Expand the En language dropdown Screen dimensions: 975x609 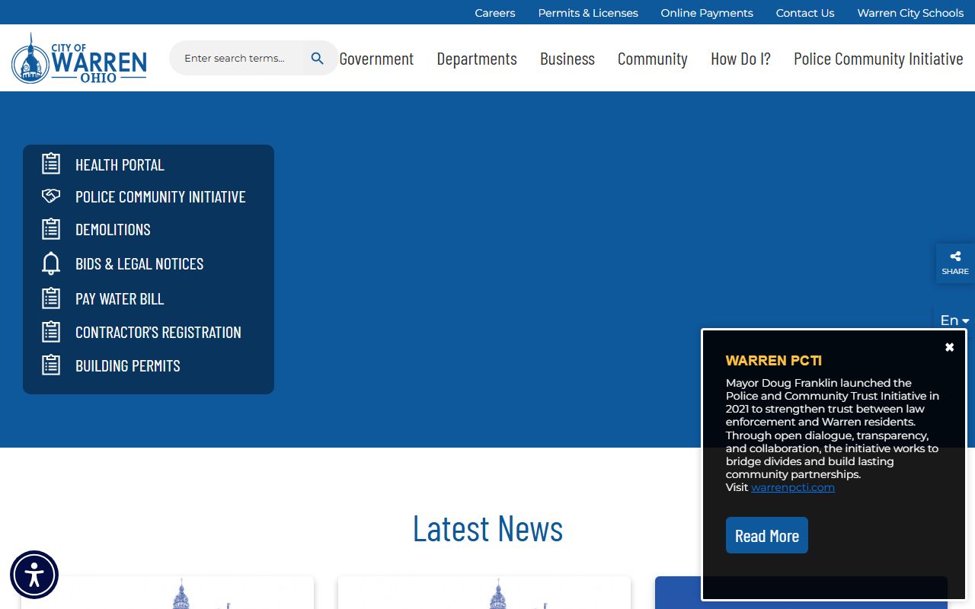[954, 320]
